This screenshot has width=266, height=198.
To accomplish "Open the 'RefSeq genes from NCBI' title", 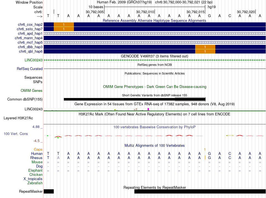I will pos(155,65).
